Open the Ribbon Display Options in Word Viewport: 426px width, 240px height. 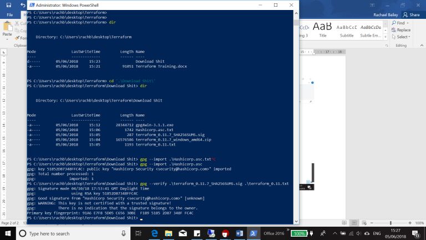coord(372,5)
